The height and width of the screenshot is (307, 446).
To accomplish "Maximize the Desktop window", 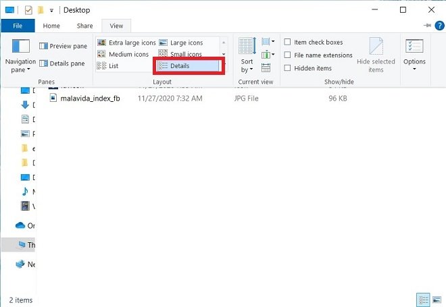I will click(403, 10).
